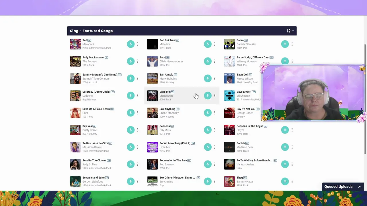Open song title Satin Doll
Screen dimensions: 367x206
(x=242, y=75)
